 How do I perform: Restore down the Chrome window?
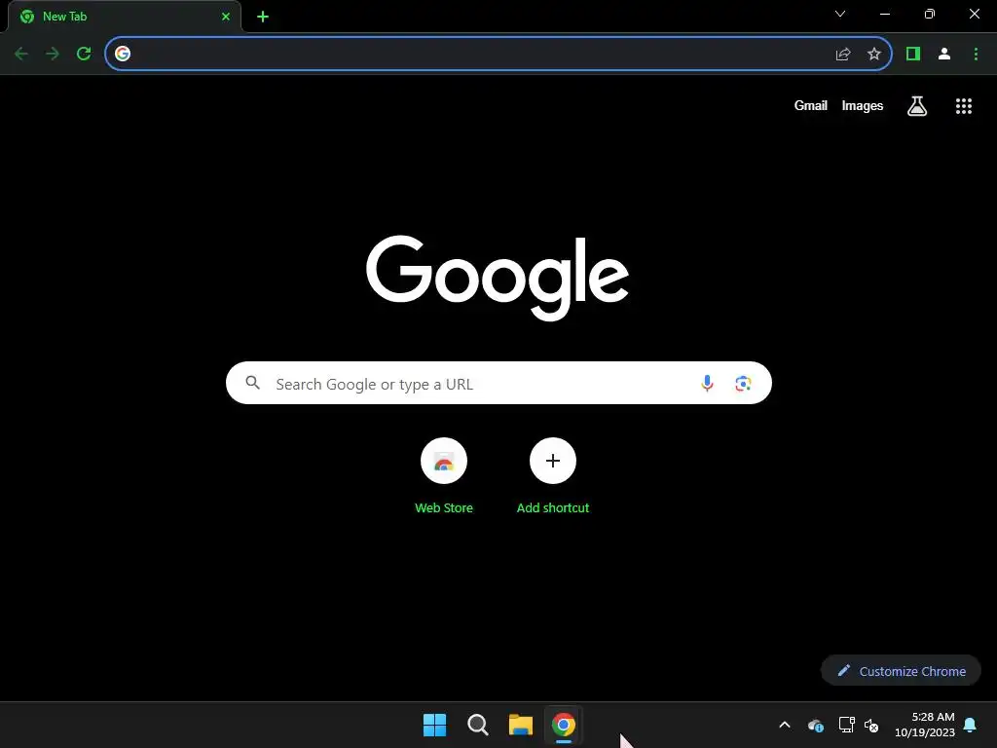pyautogui.click(x=930, y=14)
